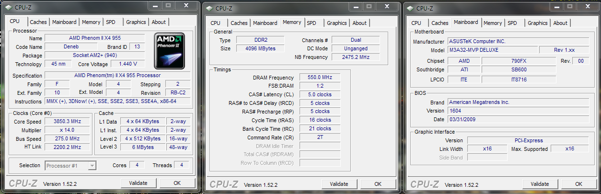This screenshot has height=194, width=601.
Task: Select SPD tab in Memory window
Action: 312,23
